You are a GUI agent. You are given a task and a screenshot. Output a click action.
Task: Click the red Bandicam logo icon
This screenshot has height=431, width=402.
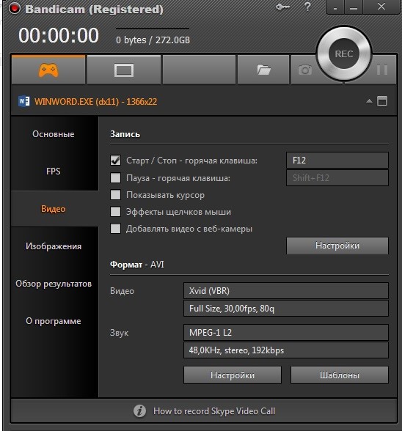click(x=14, y=8)
